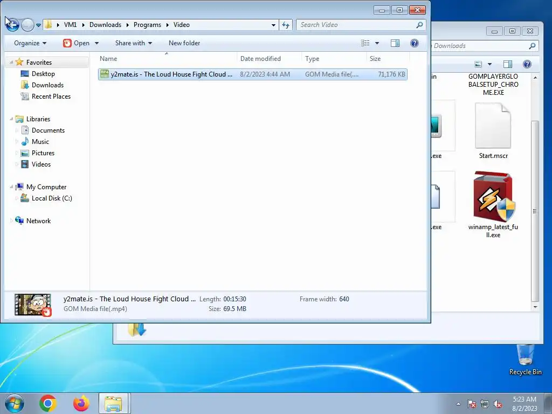Collapse the Libraries tree arrow
This screenshot has width=552, height=414.
point(11,119)
